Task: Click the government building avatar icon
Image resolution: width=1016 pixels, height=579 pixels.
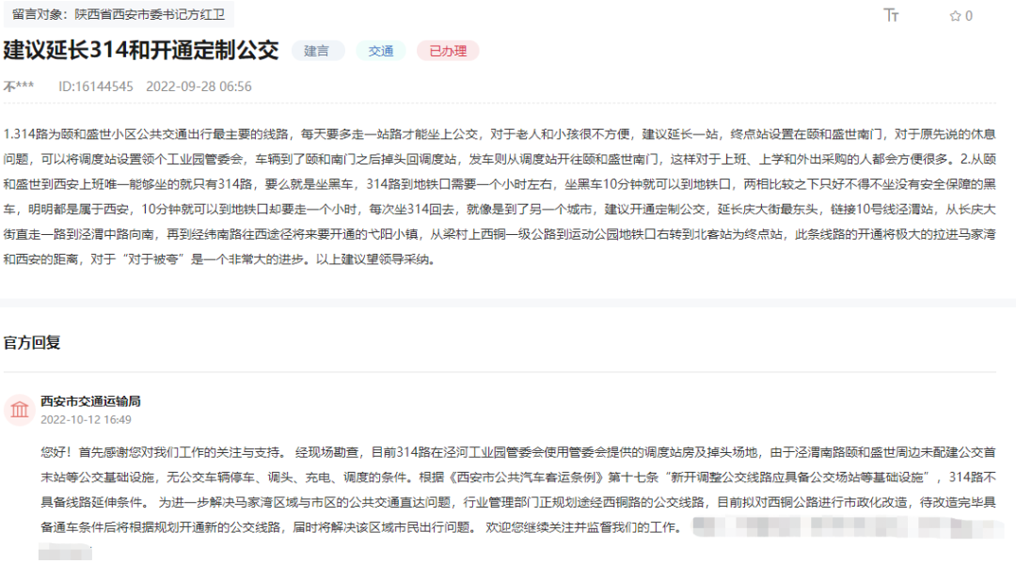Action: click(19, 409)
